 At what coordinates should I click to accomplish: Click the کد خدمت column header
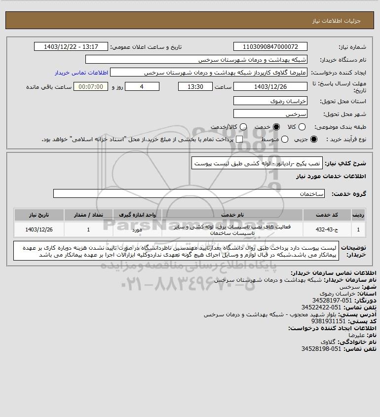pyautogui.click(x=327, y=215)
